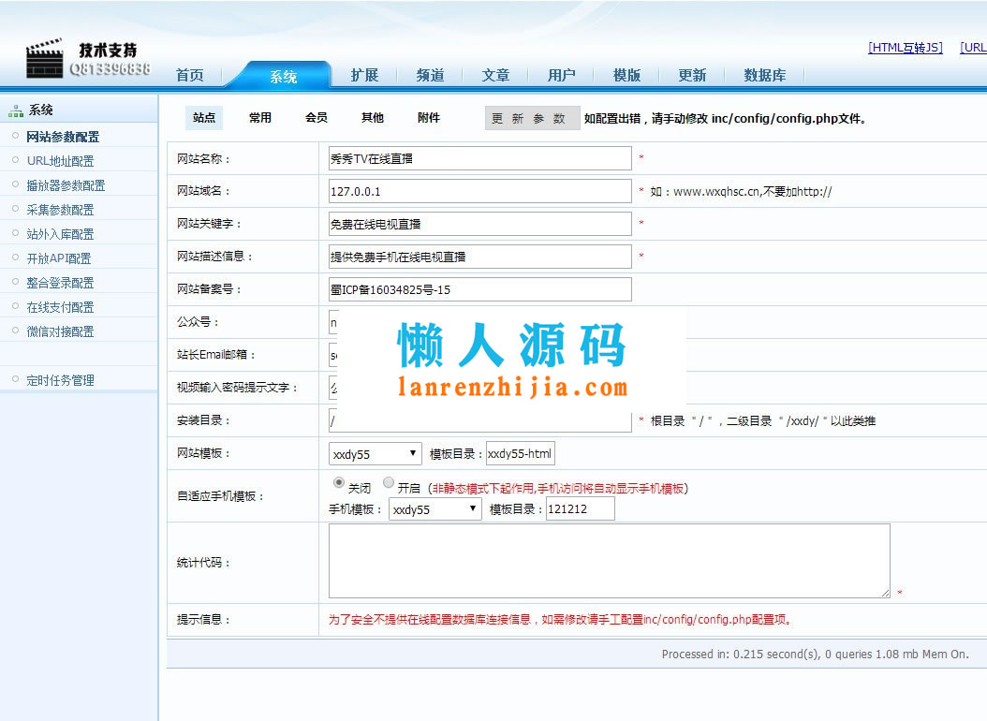
Task: Select the 关闭 radio button
Action: (339, 483)
